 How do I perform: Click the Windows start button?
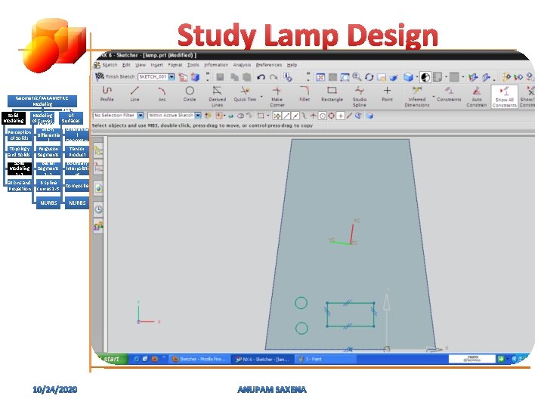pyautogui.click(x=110, y=359)
